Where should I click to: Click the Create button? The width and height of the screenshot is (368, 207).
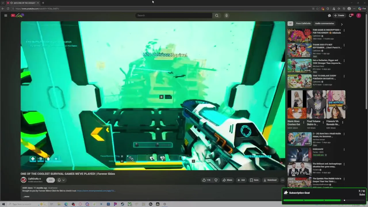click(x=339, y=16)
